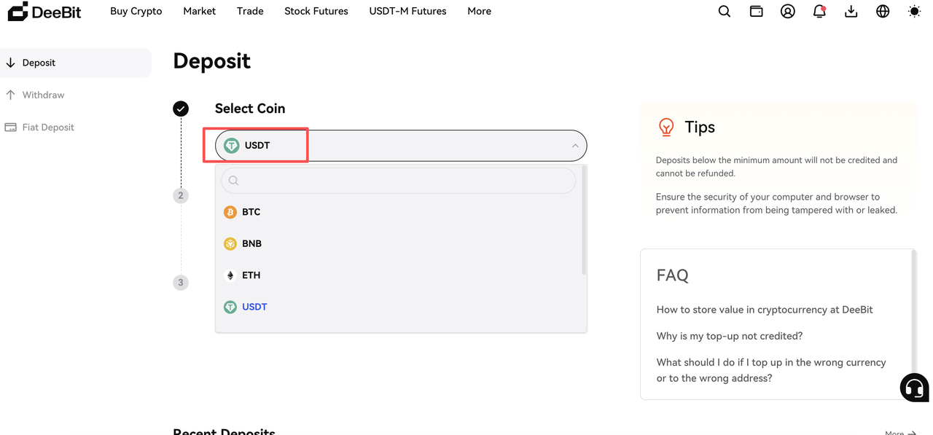Image resolution: width=933 pixels, height=435 pixels.
Task: Open the Market menu
Action: pyautogui.click(x=200, y=11)
